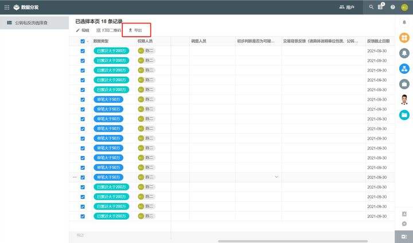Uncheck the last row's checkbox
This screenshot has width=413, height=243.
pyautogui.click(x=83, y=216)
